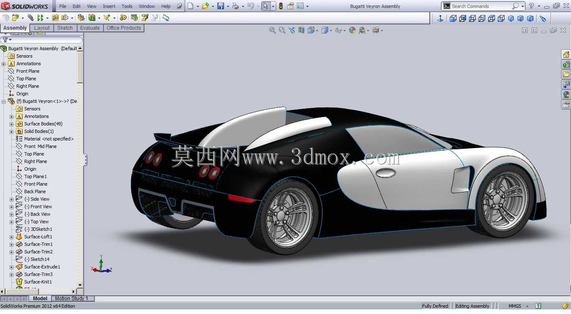Screen dimensions: 571x314
Task: Switch to the Evaluate tab
Action: 90,28
